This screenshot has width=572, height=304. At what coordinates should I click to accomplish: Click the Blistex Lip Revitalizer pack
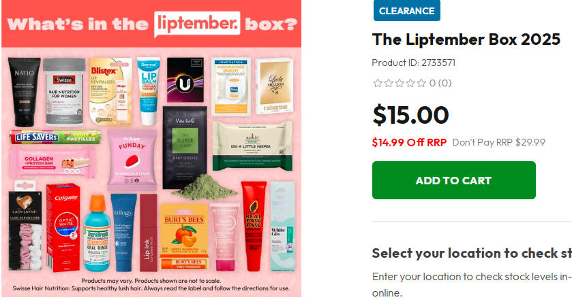point(111,92)
